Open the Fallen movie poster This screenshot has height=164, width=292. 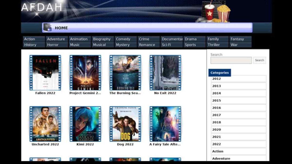point(45,73)
